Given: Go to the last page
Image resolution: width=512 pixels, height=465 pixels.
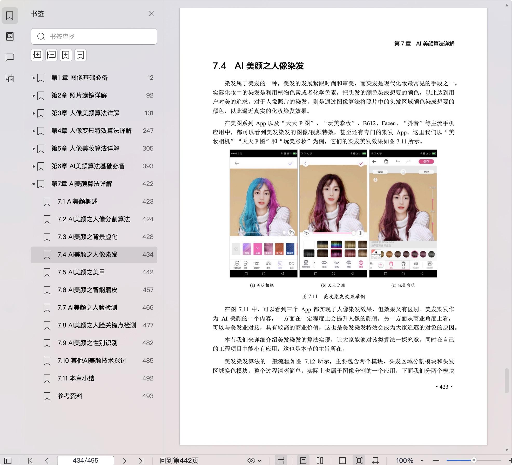Looking at the screenshot, I should 141,461.
